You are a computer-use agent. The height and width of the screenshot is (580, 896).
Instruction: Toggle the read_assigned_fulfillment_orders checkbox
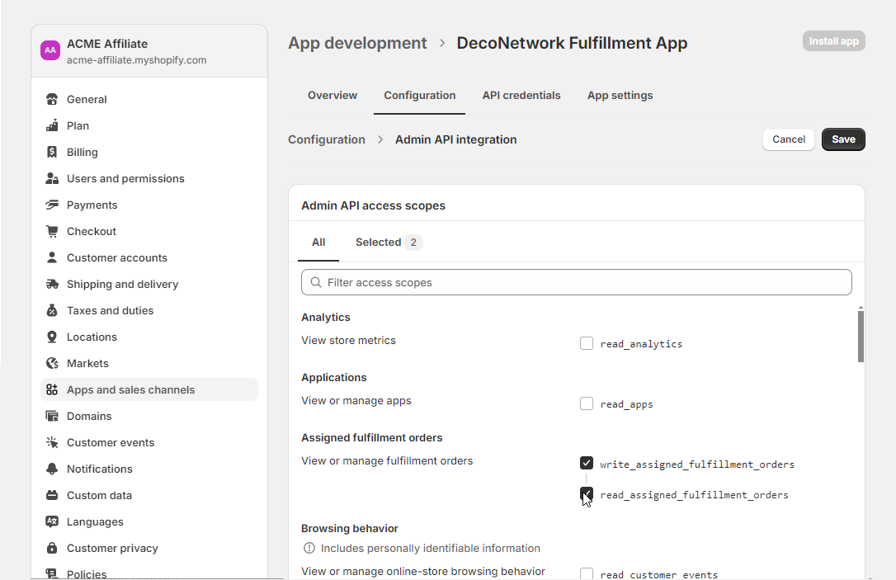pyautogui.click(x=587, y=494)
